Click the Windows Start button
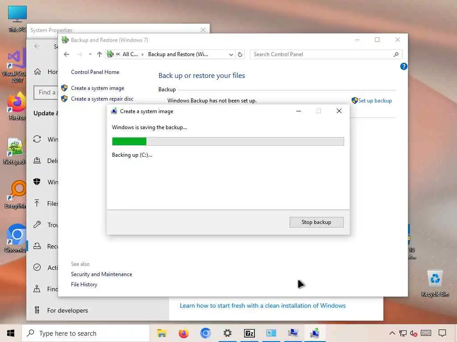The width and height of the screenshot is (457, 342). pyautogui.click(x=11, y=333)
